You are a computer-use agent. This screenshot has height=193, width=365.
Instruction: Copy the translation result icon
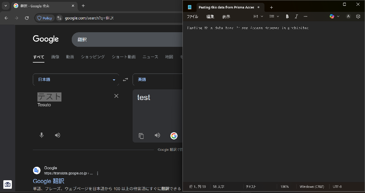point(141,136)
